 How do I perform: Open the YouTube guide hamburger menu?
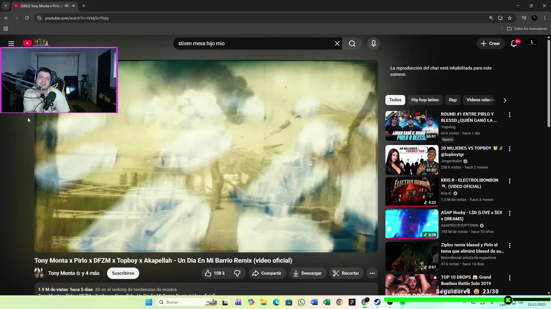tap(11, 43)
